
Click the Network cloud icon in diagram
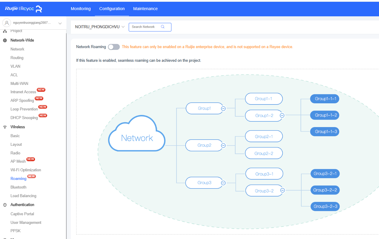pos(137,137)
